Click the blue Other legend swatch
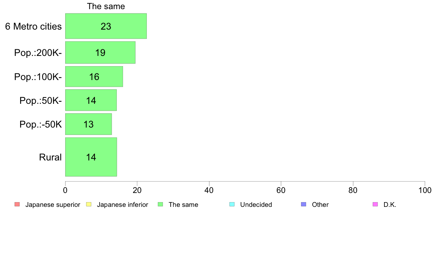 coord(304,204)
